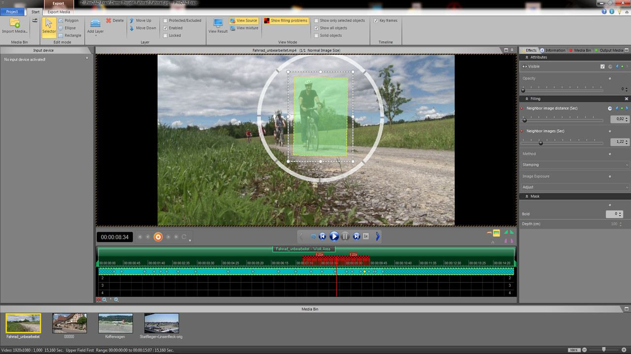Click the Neighbor images slider handle
This screenshot has width=631, height=354.
(541, 143)
